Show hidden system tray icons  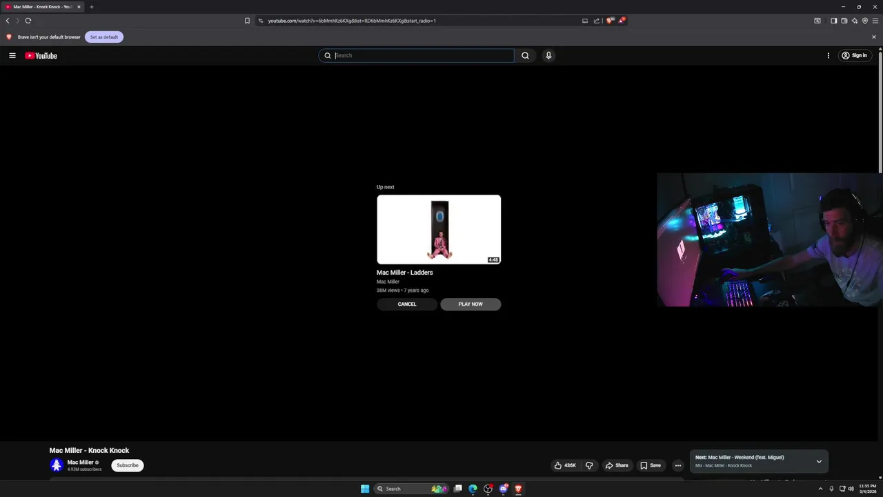coord(820,489)
